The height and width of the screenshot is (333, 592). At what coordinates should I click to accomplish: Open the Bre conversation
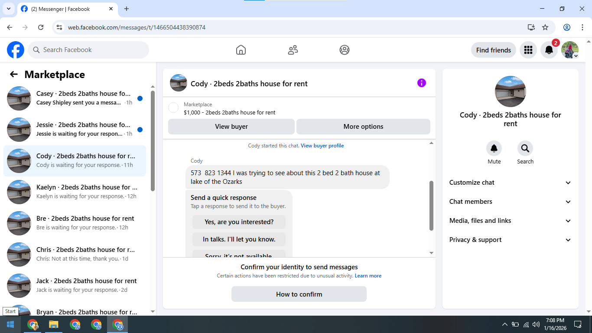[x=75, y=223]
